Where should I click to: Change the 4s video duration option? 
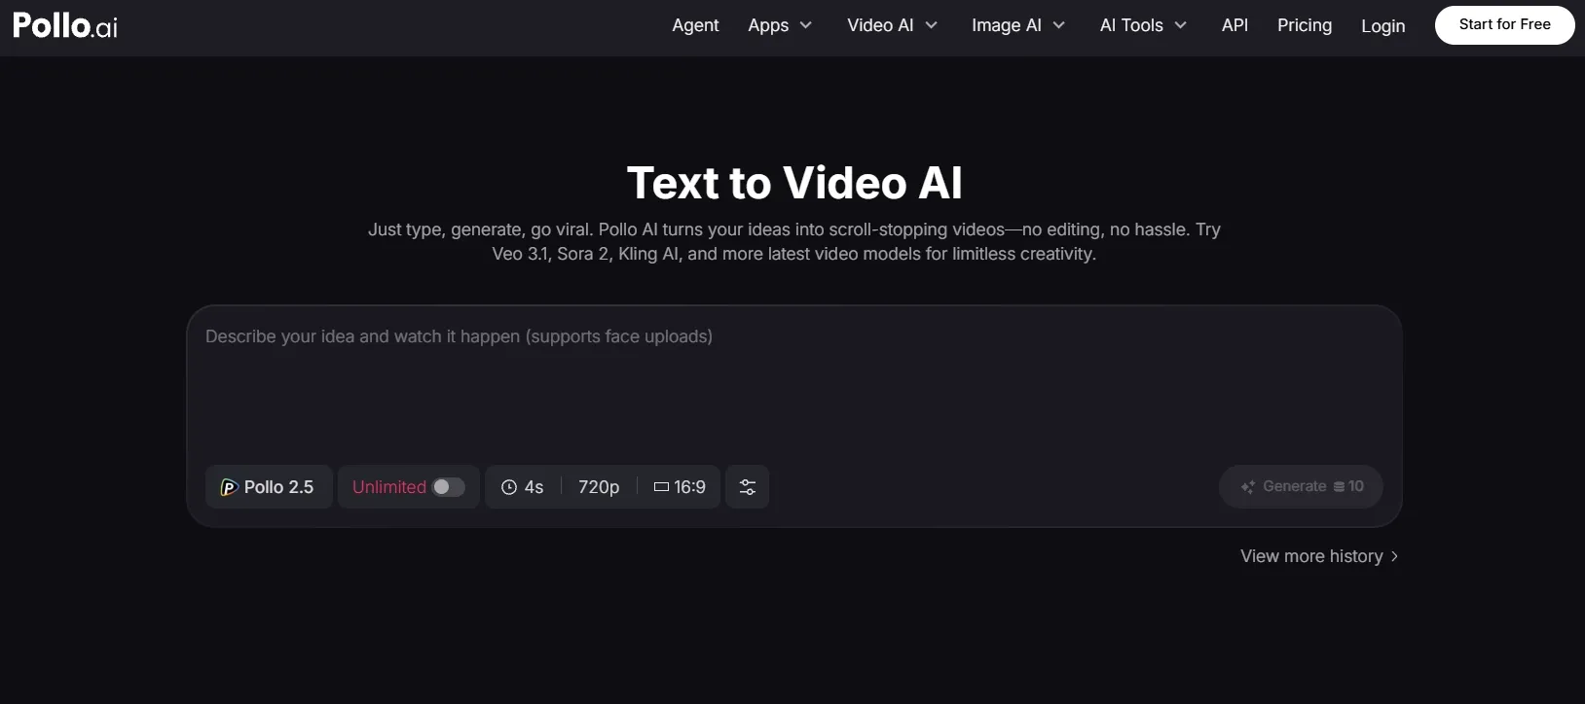[523, 487]
